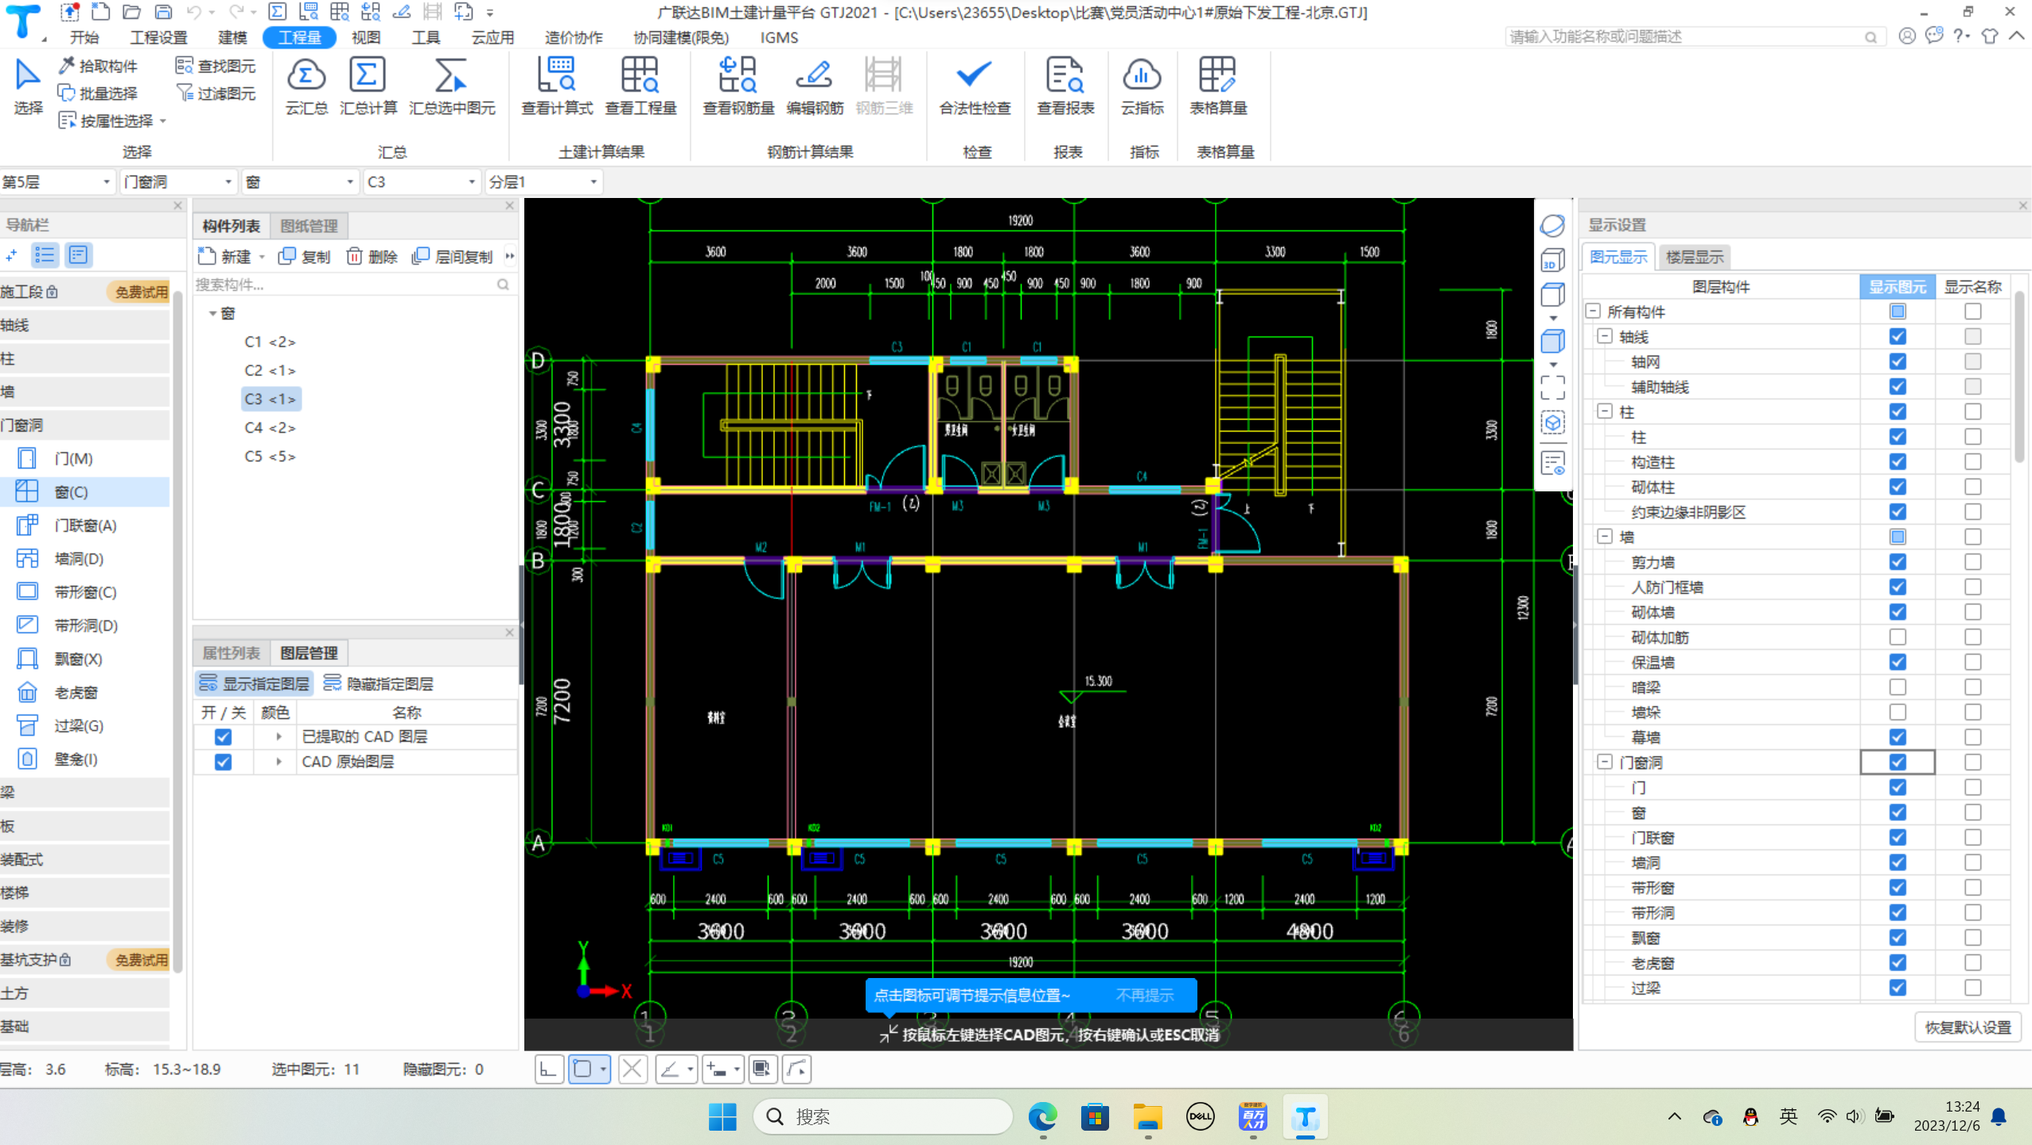The image size is (2032, 1145).
Task: Enable 砌体加筋 display checkbox
Action: [1898, 637]
